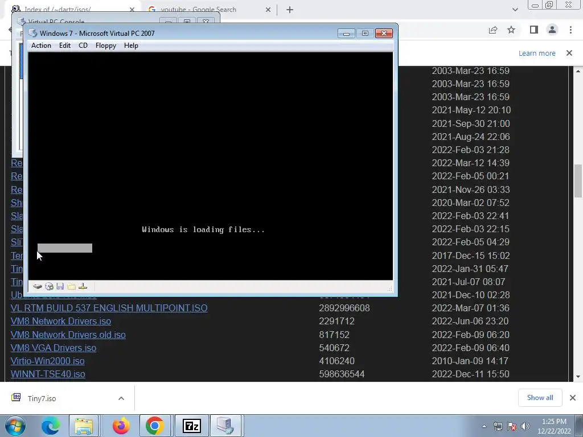Open a new Chrome tab

pyautogui.click(x=290, y=10)
